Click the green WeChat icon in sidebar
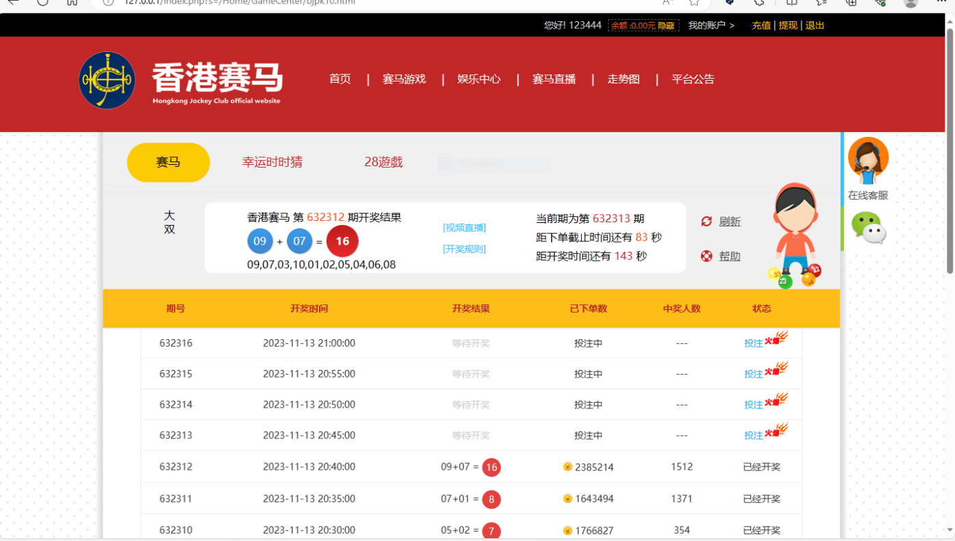 [868, 228]
